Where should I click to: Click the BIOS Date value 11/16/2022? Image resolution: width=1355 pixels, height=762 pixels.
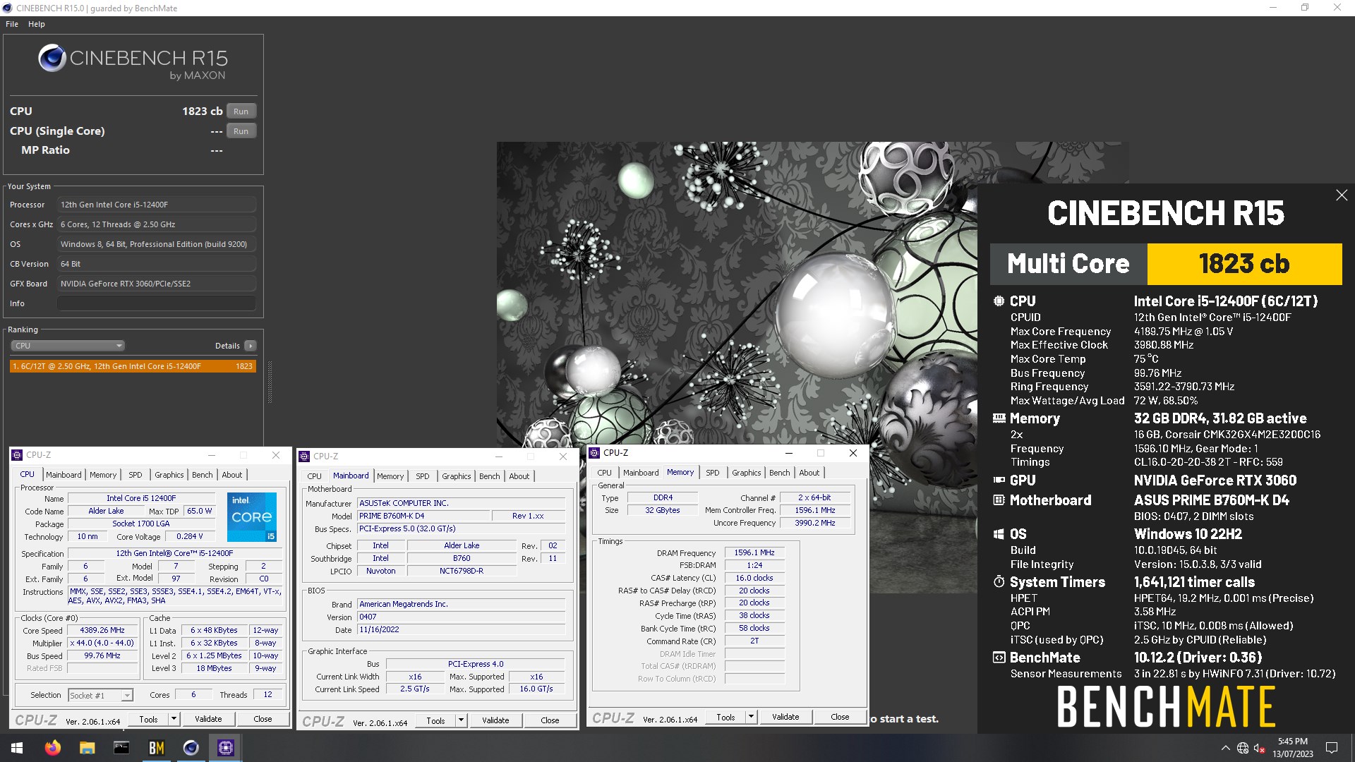(462, 630)
